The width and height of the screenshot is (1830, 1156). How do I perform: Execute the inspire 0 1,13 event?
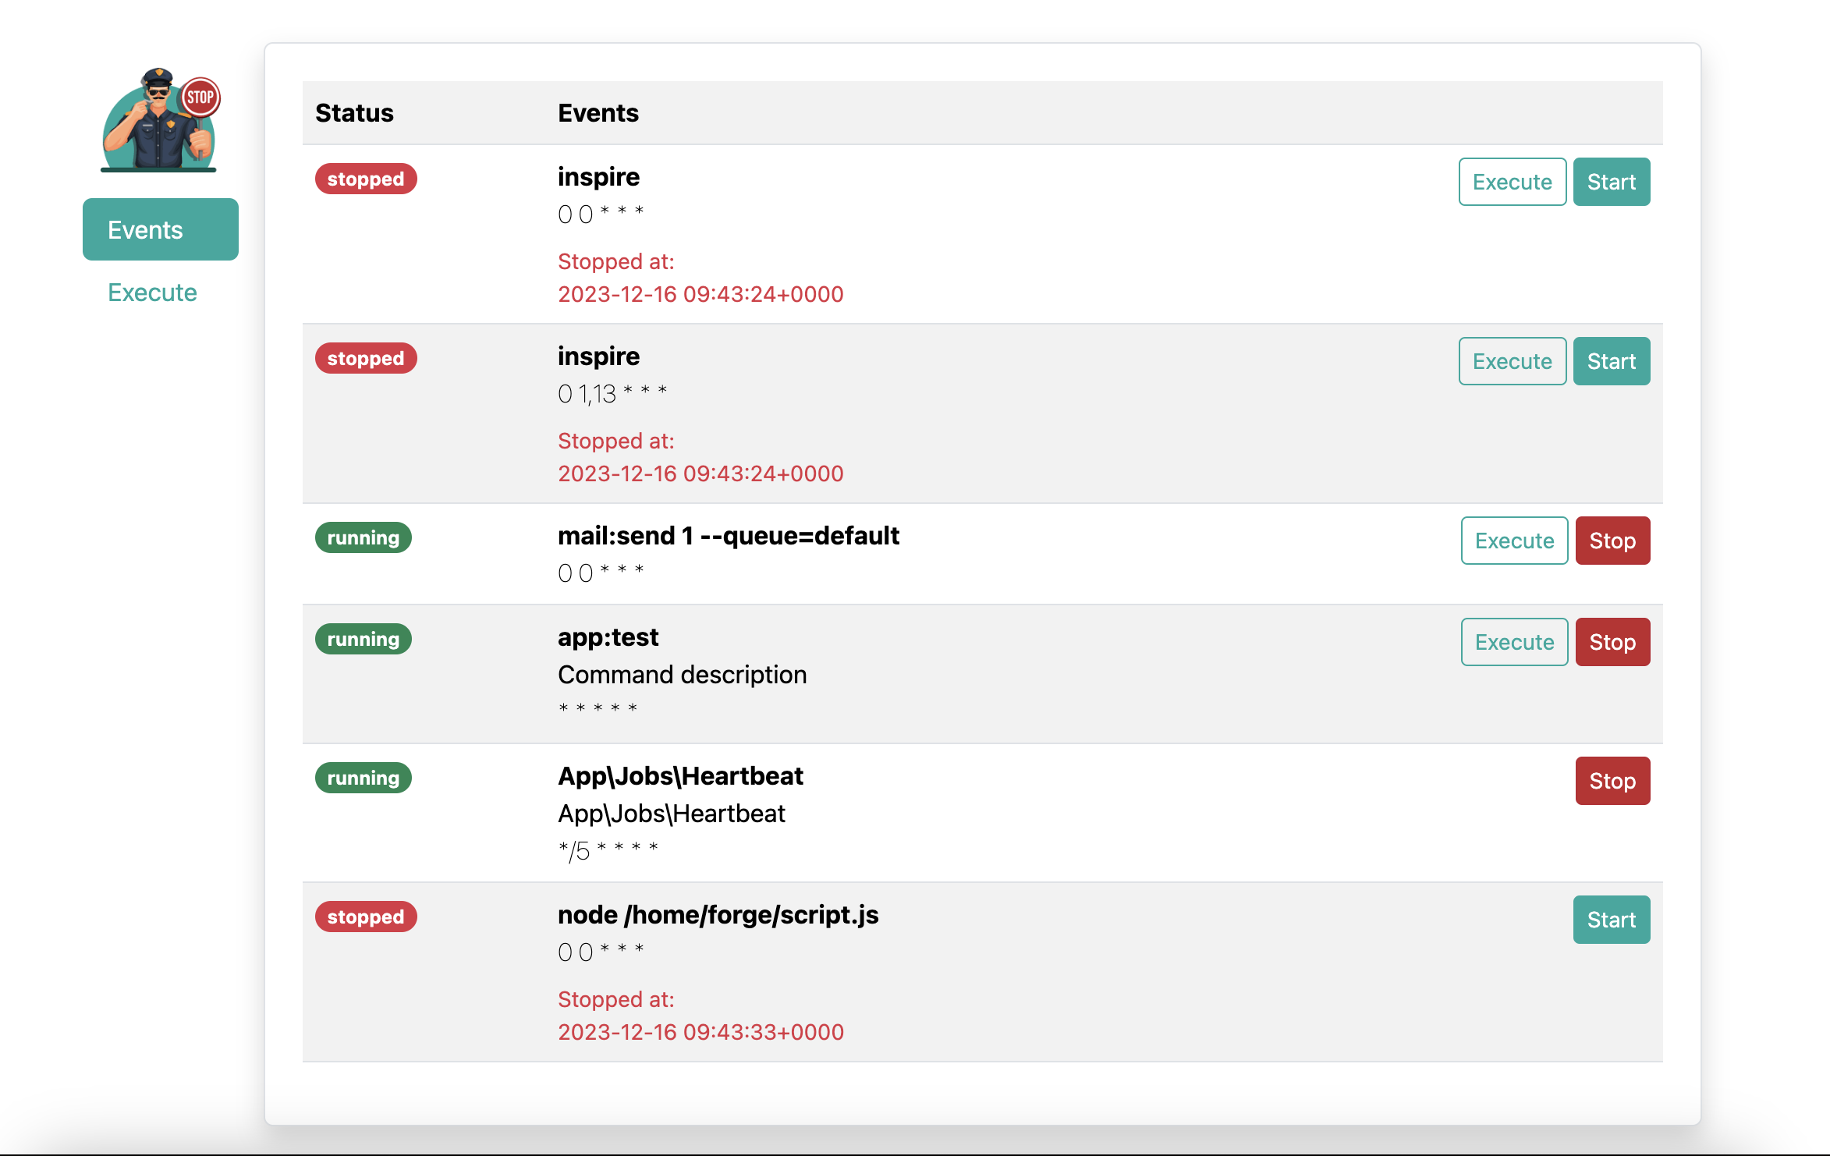pyautogui.click(x=1512, y=361)
